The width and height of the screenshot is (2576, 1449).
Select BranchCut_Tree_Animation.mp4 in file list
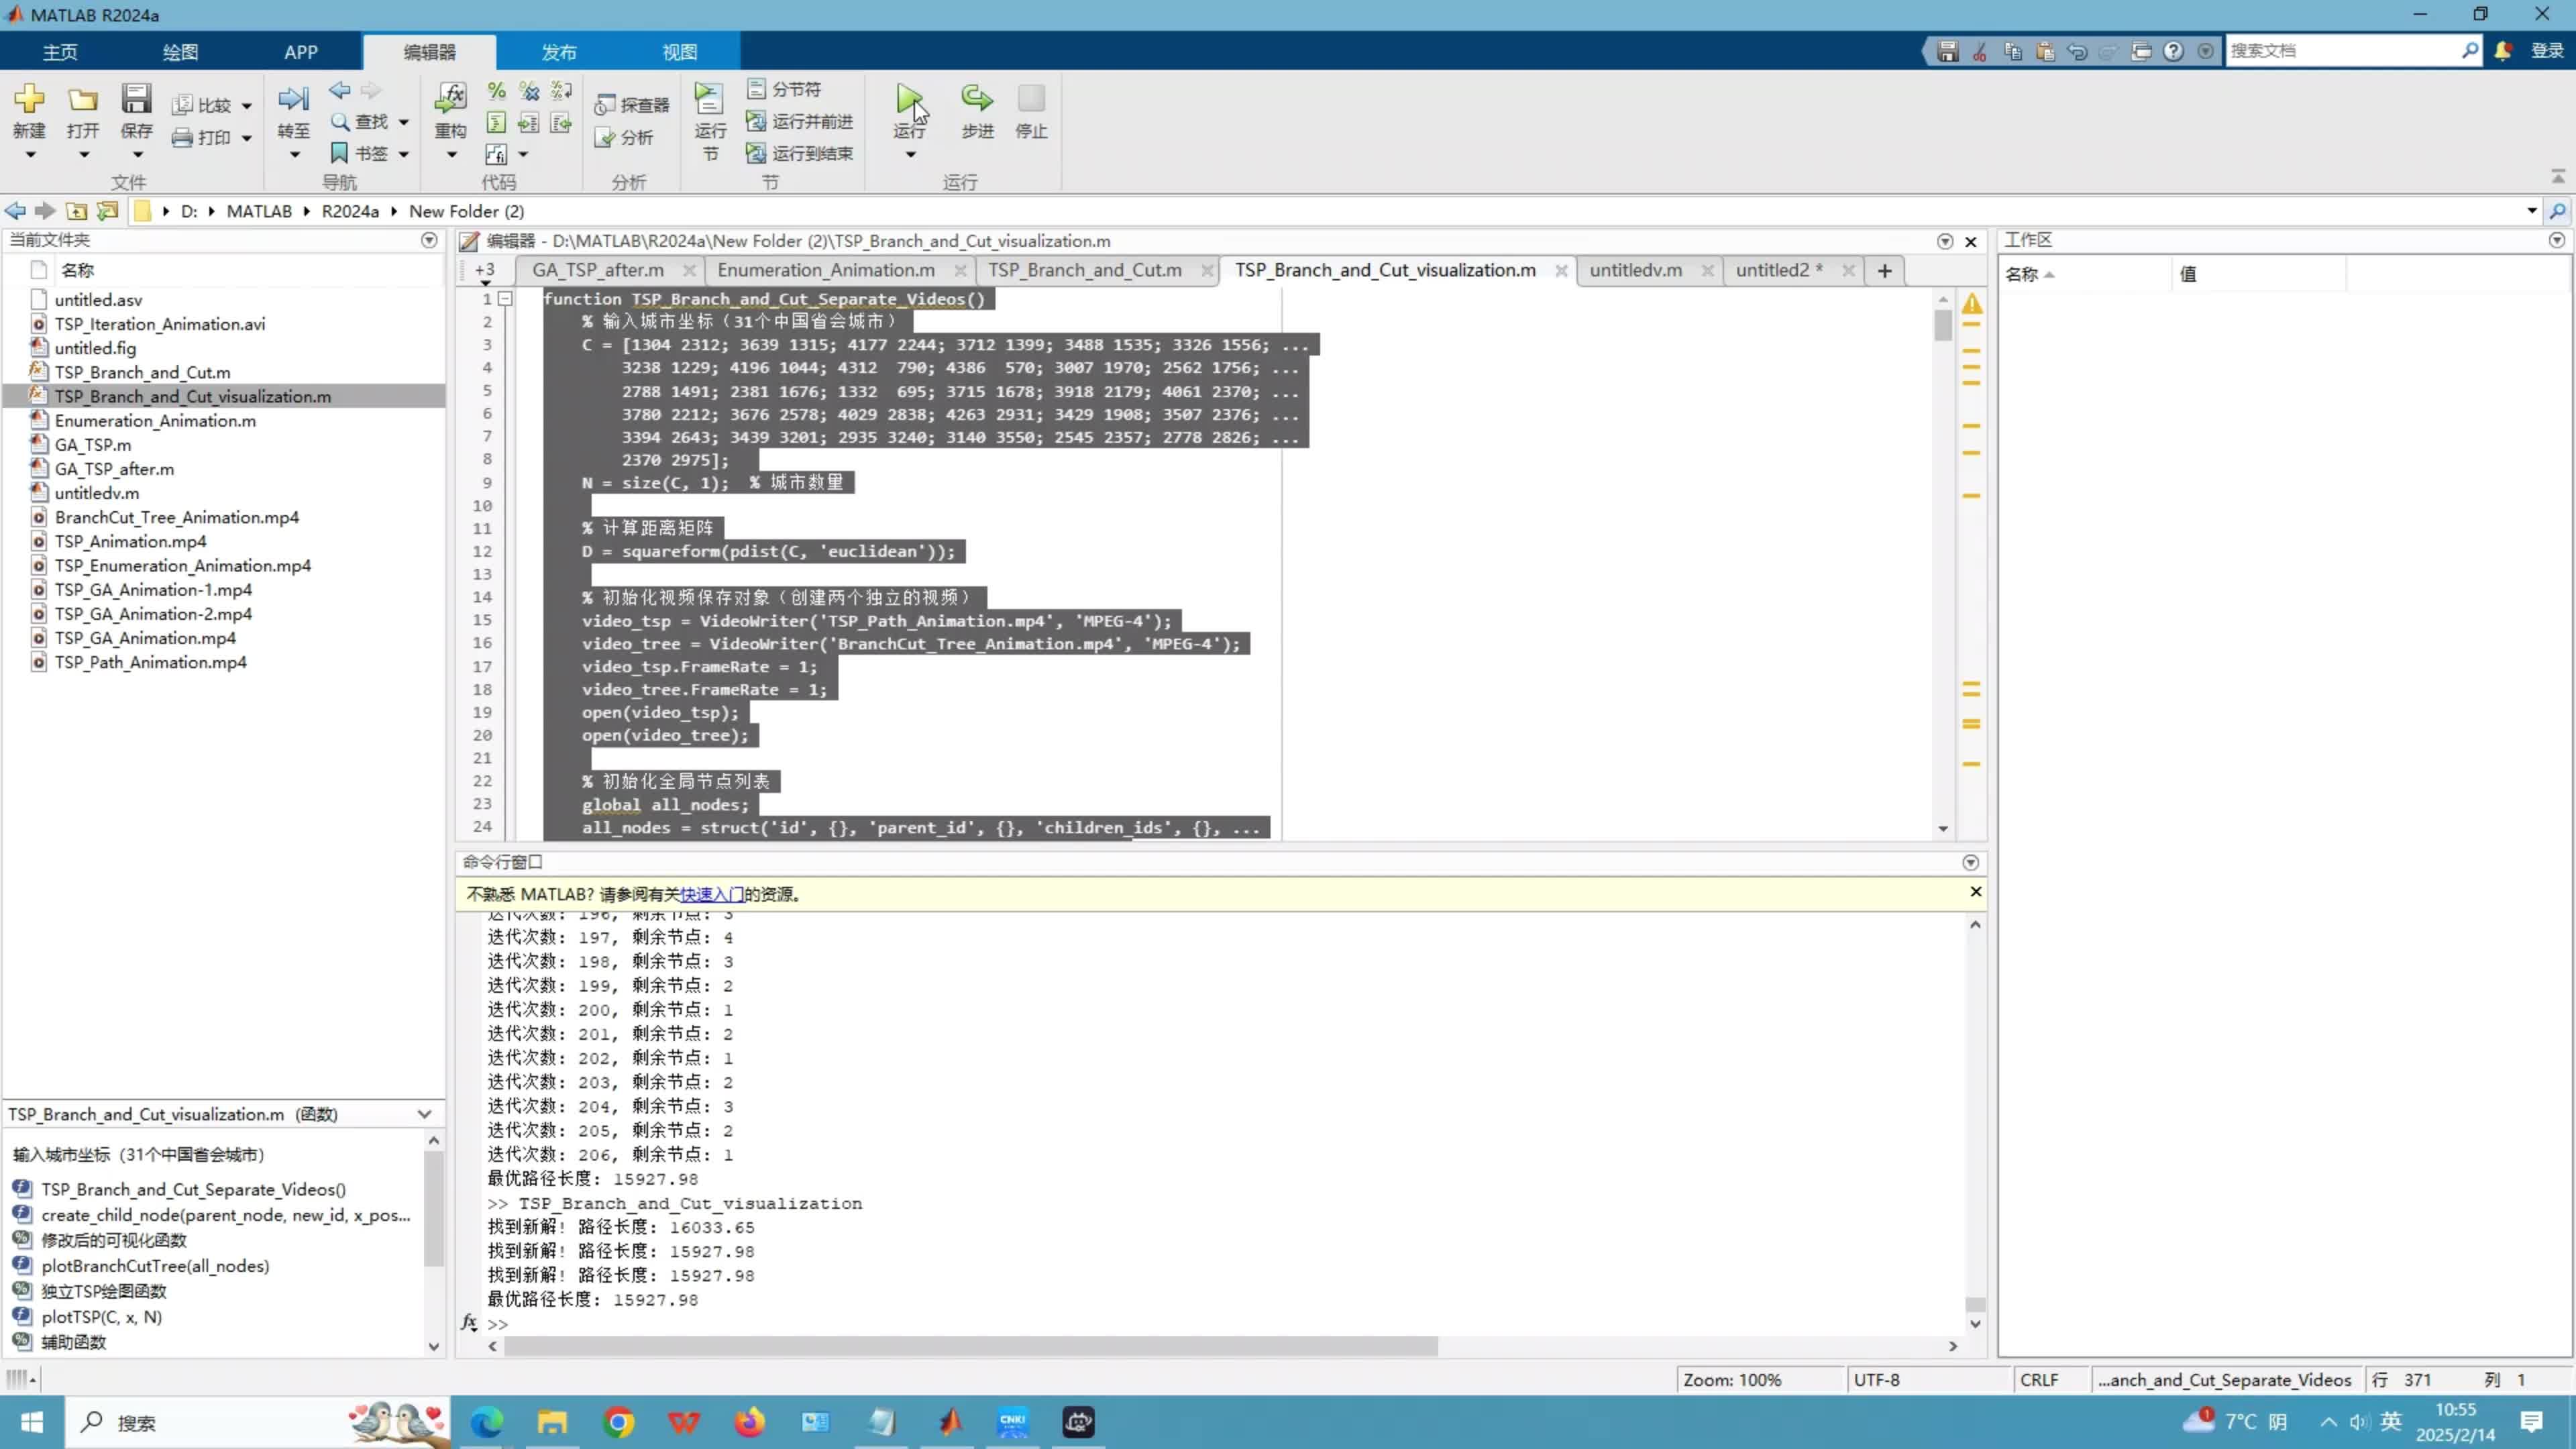point(177,517)
